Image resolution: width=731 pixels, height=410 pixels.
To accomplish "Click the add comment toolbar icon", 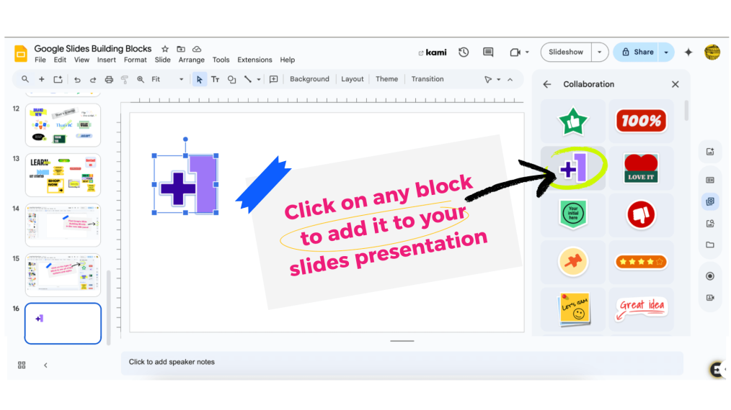I will [274, 80].
